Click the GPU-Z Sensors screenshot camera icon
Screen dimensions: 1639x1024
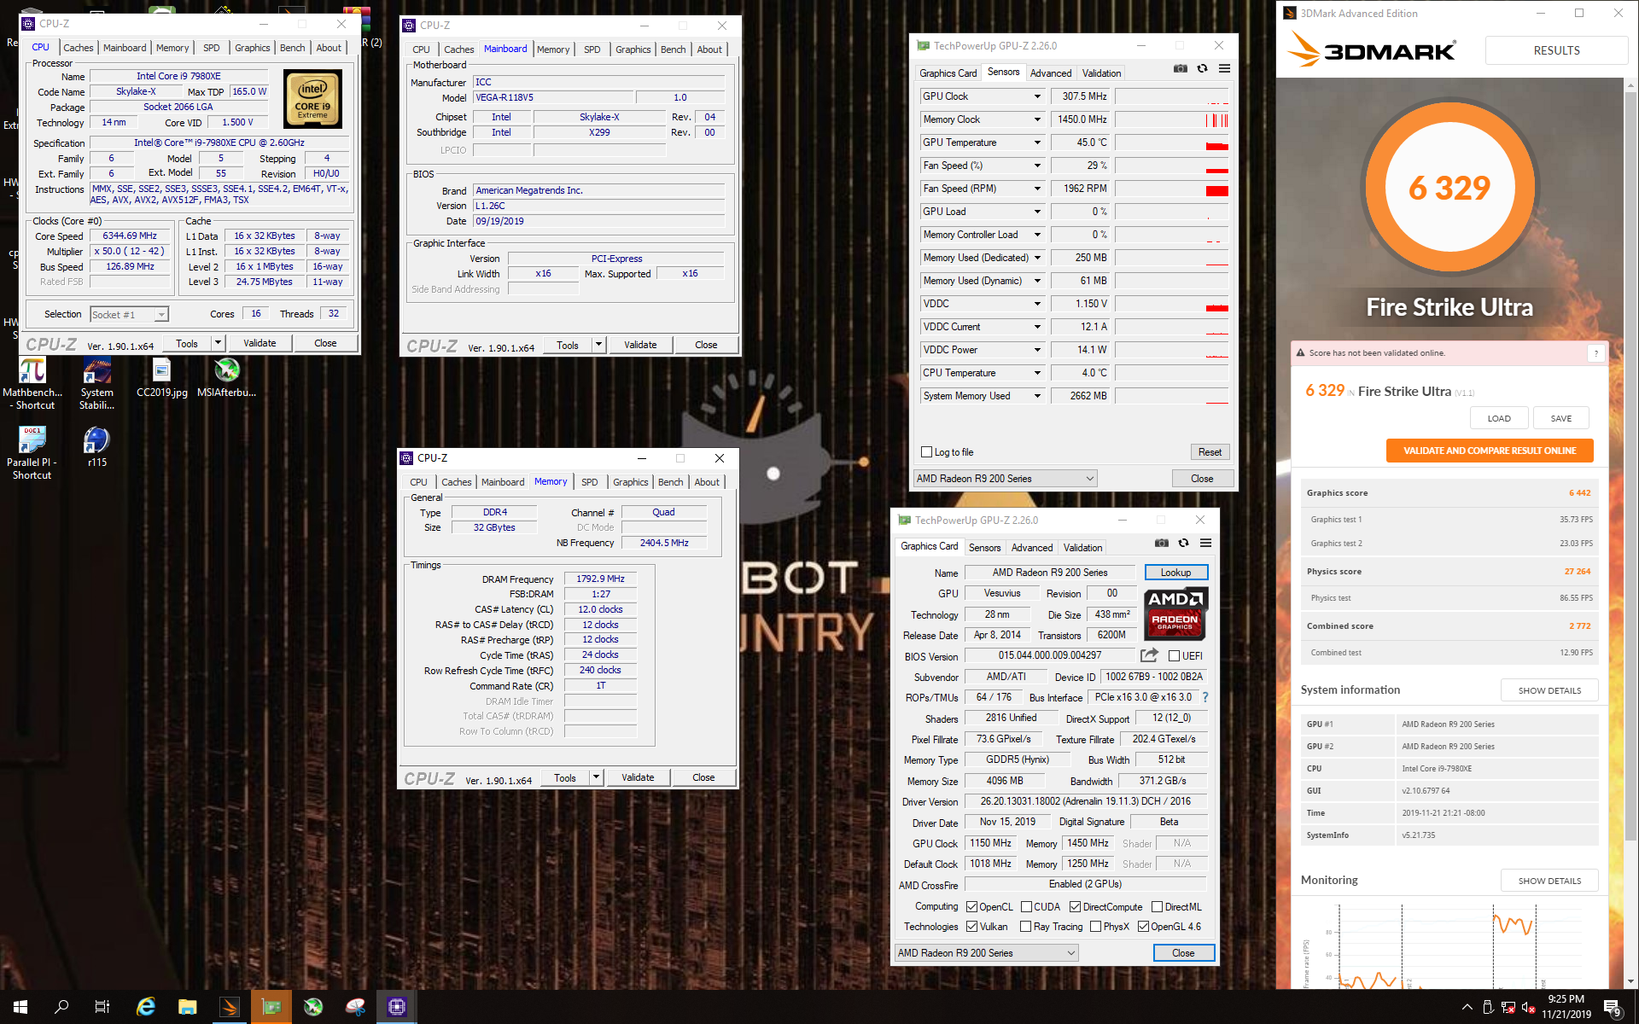click(1180, 69)
